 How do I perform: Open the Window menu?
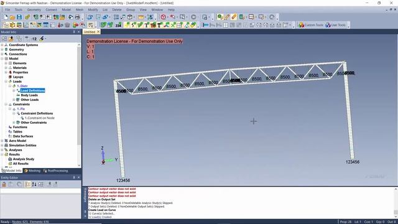(x=157, y=10)
